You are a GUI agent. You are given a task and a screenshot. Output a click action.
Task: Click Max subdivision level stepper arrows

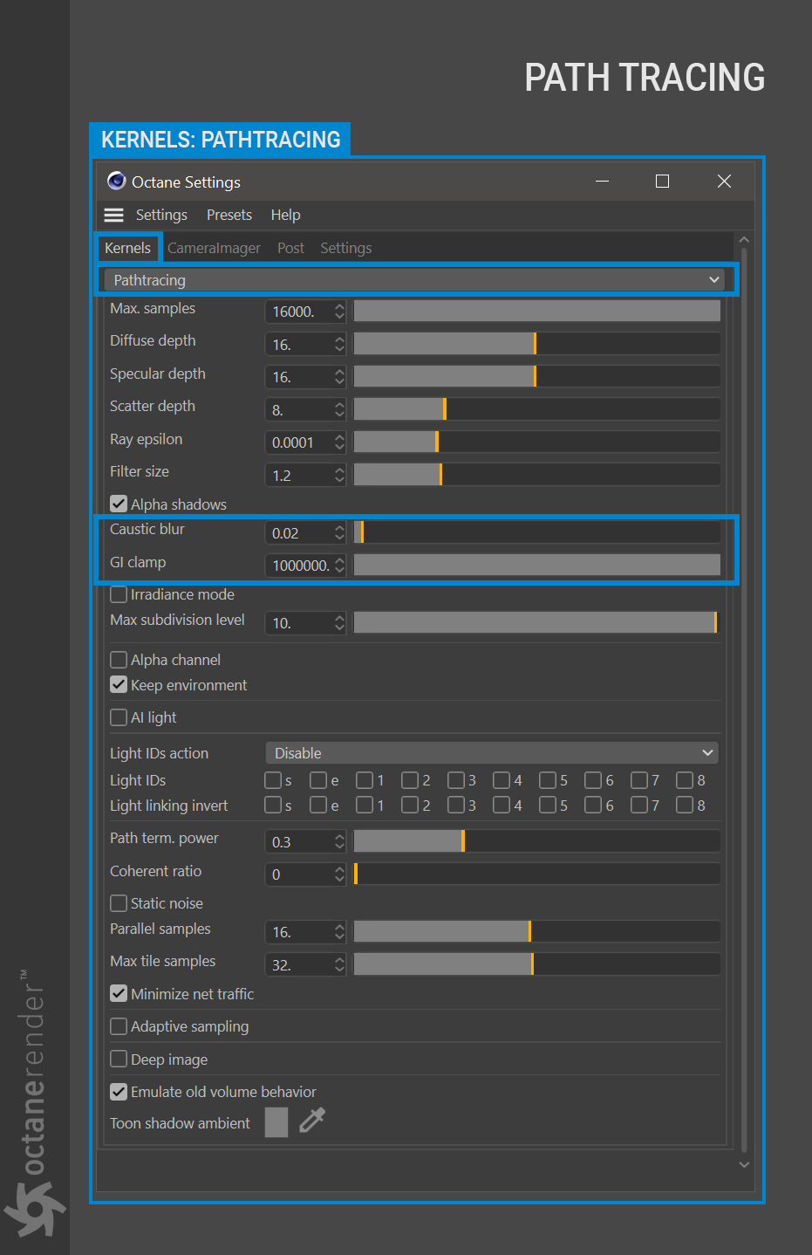click(339, 623)
